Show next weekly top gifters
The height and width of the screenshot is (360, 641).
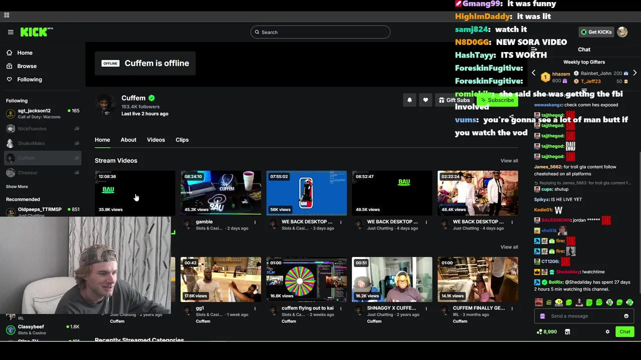point(634,73)
